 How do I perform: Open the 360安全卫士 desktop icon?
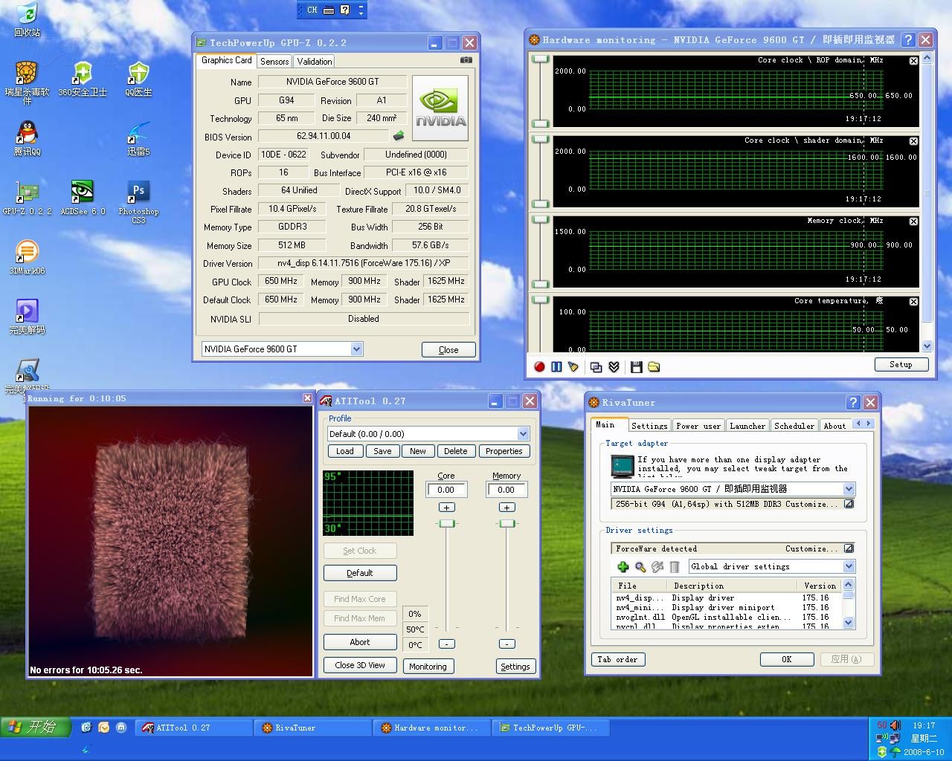point(83,79)
